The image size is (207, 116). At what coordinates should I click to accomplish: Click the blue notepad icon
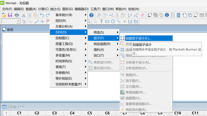pyautogui.click(x=178, y=15)
